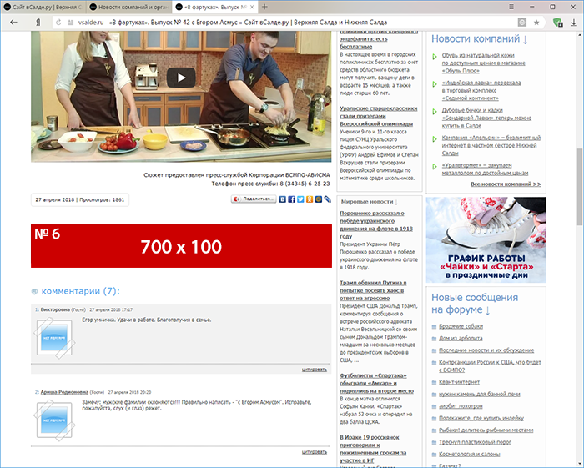The image size is (584, 468).
Task: Click Ариша Родионовна's comment avatar
Action: click(x=54, y=420)
